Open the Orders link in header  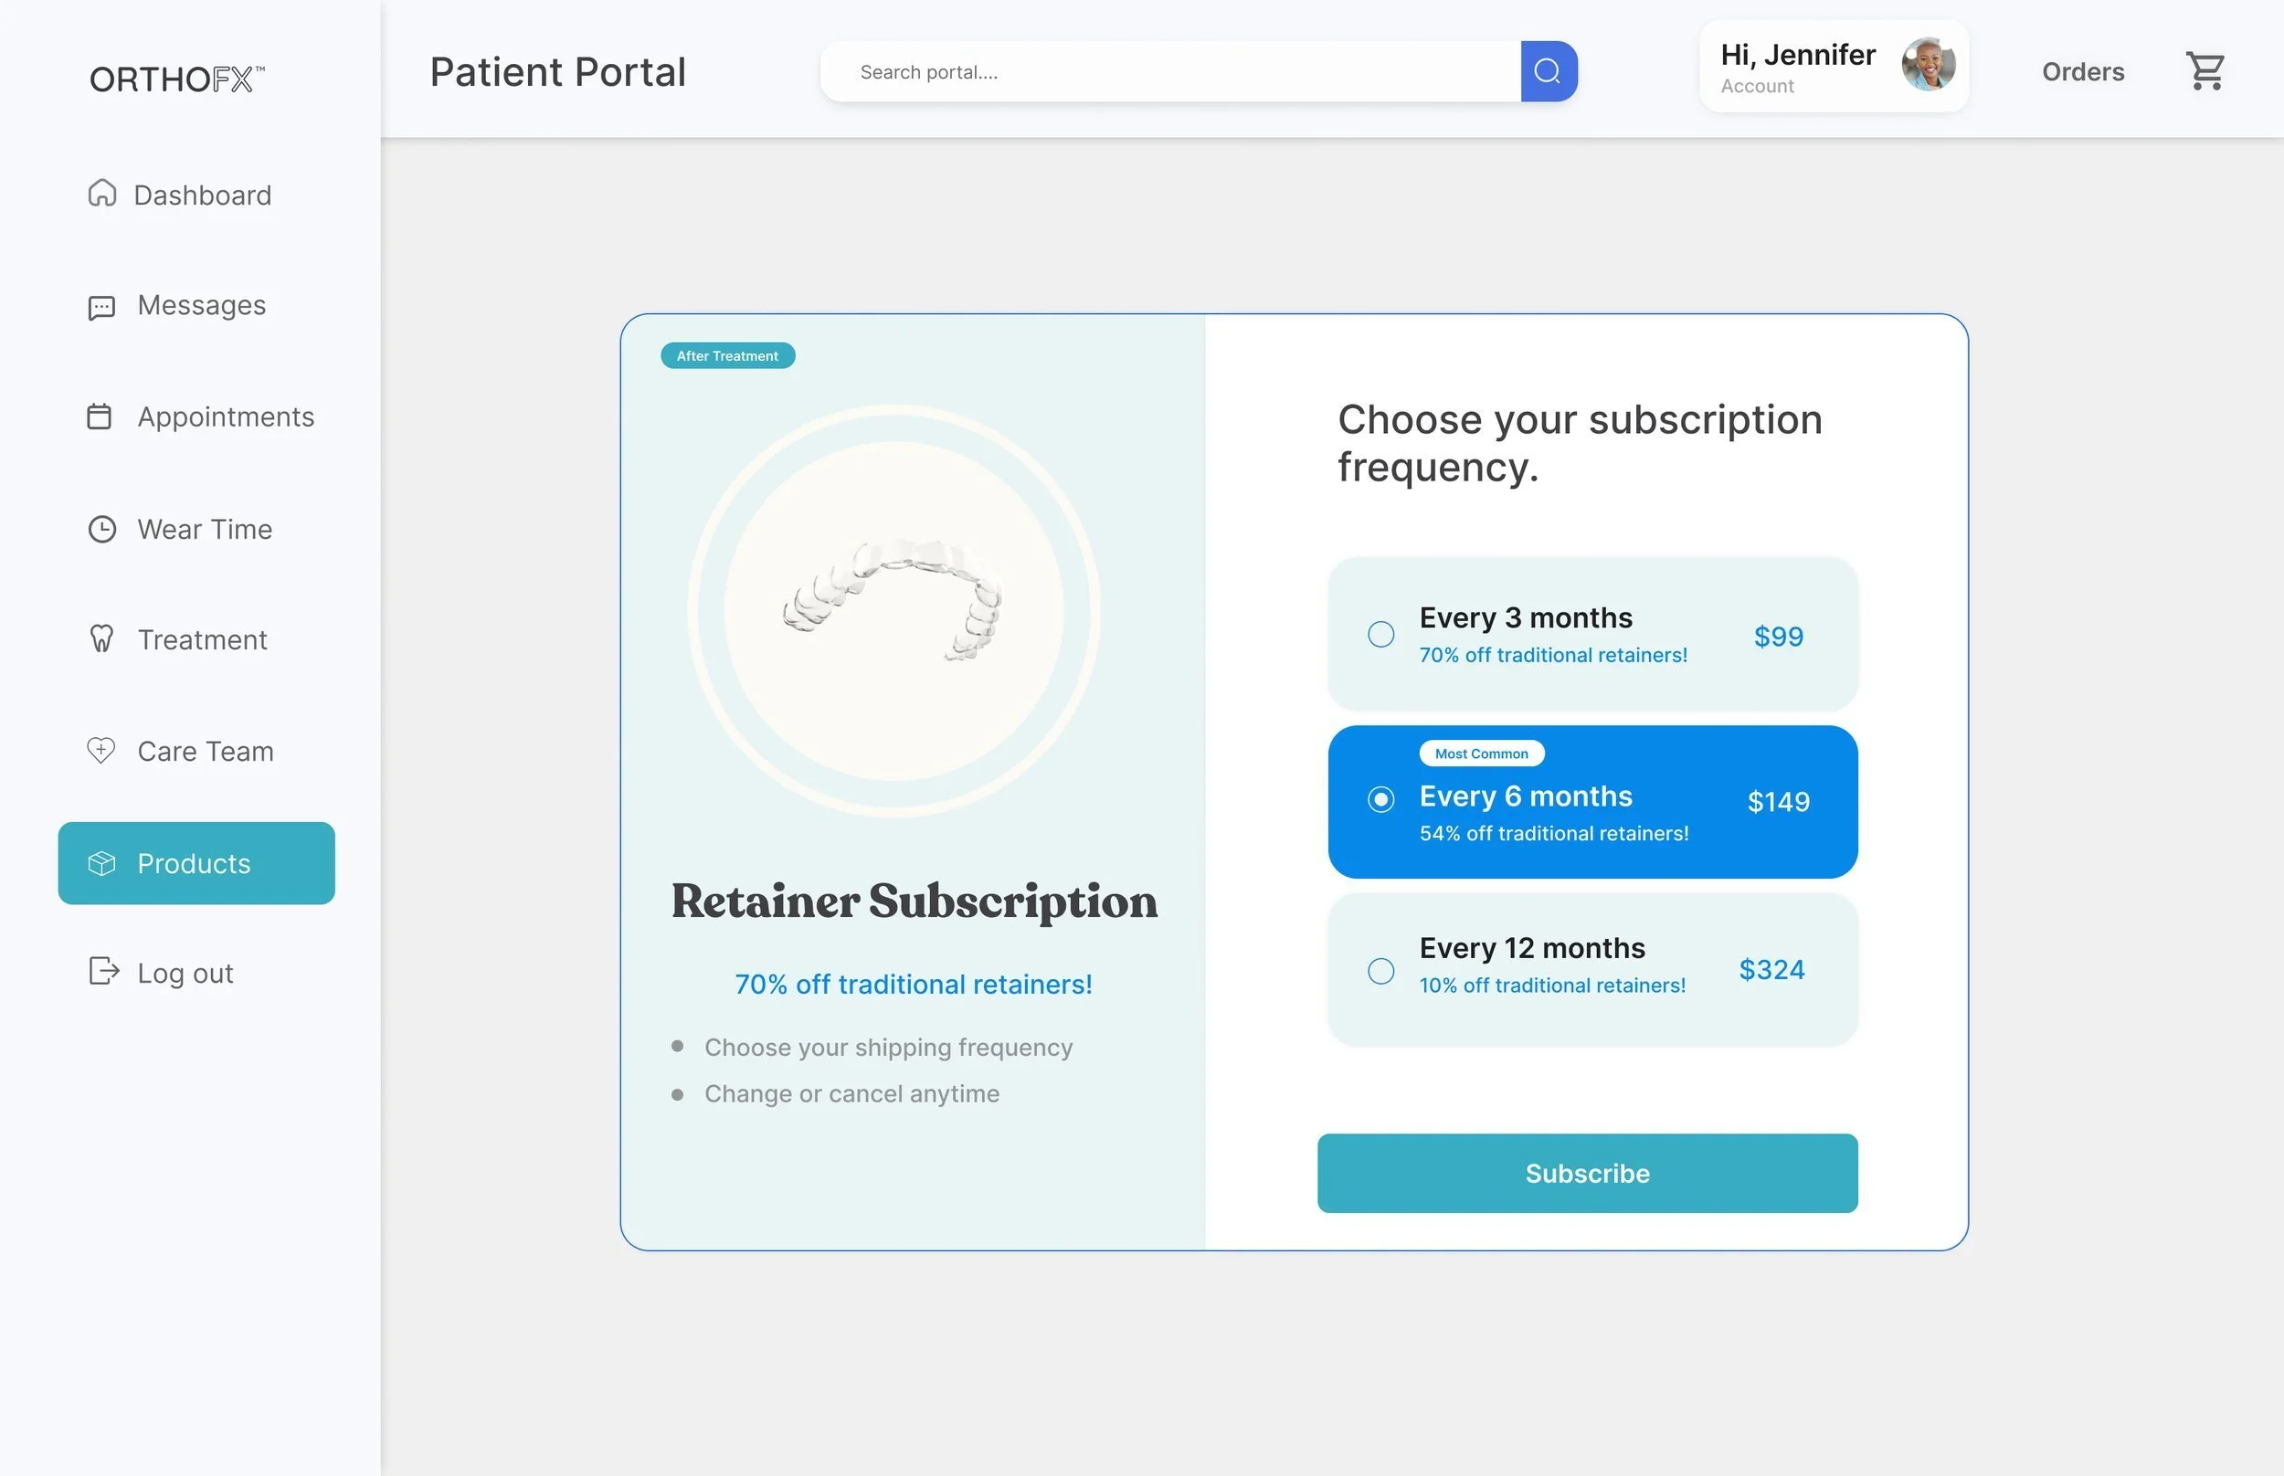point(2082,72)
